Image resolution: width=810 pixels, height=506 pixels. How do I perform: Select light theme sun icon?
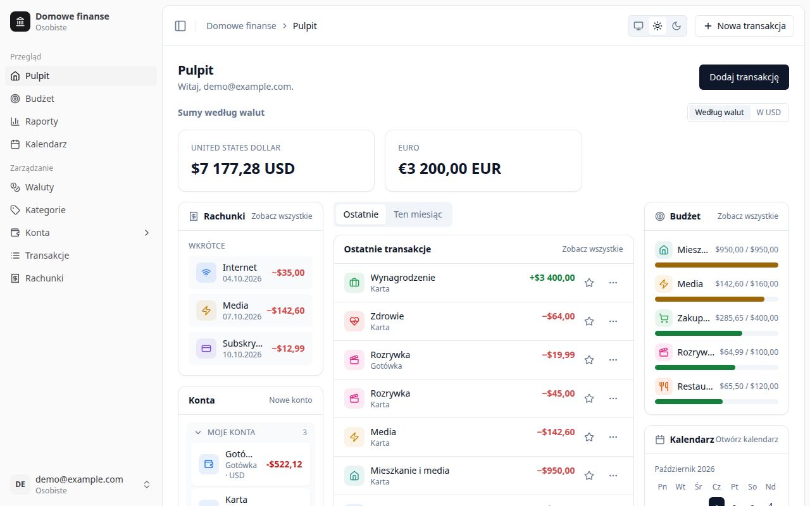pyautogui.click(x=657, y=26)
